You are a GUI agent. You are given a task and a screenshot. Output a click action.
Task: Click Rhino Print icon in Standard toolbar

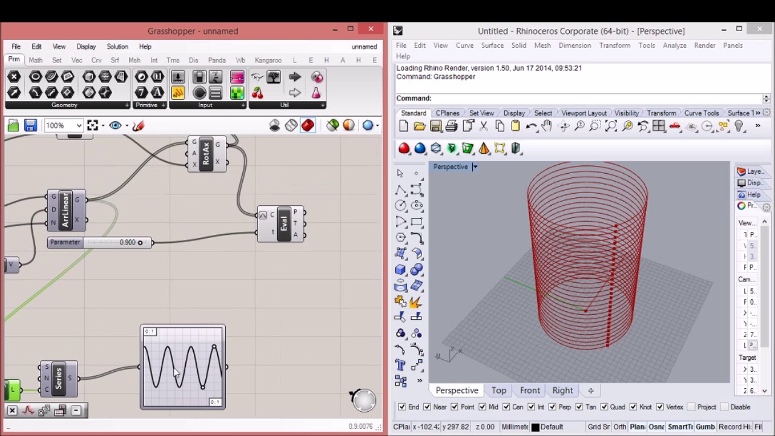(x=451, y=126)
